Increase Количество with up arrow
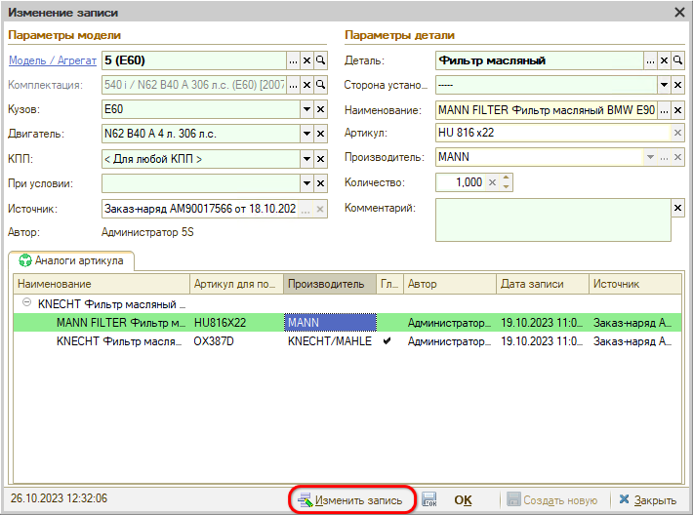 506,178
